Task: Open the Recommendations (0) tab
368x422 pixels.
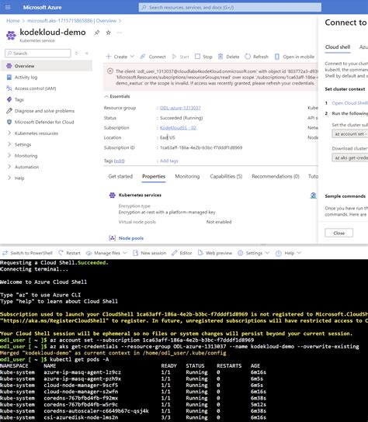Action: pos(276,177)
